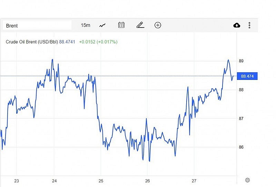Screen dimensions: 276x187
Task: Click the 27 date marker on x-axis
Action: coord(194,181)
